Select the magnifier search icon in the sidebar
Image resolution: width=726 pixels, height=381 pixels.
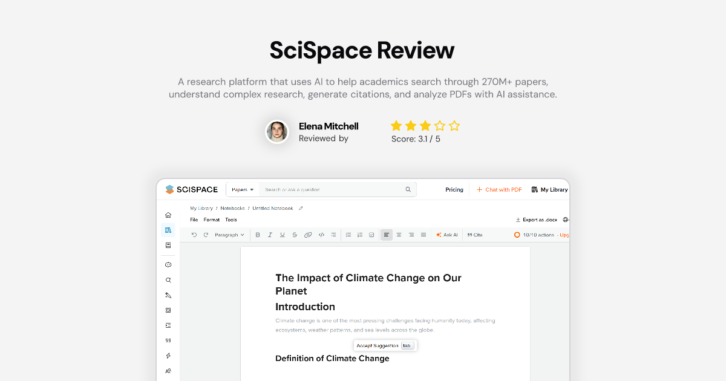168,280
